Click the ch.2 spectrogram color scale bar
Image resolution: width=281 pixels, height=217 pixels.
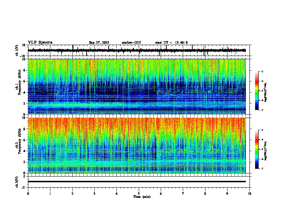click(x=257, y=149)
